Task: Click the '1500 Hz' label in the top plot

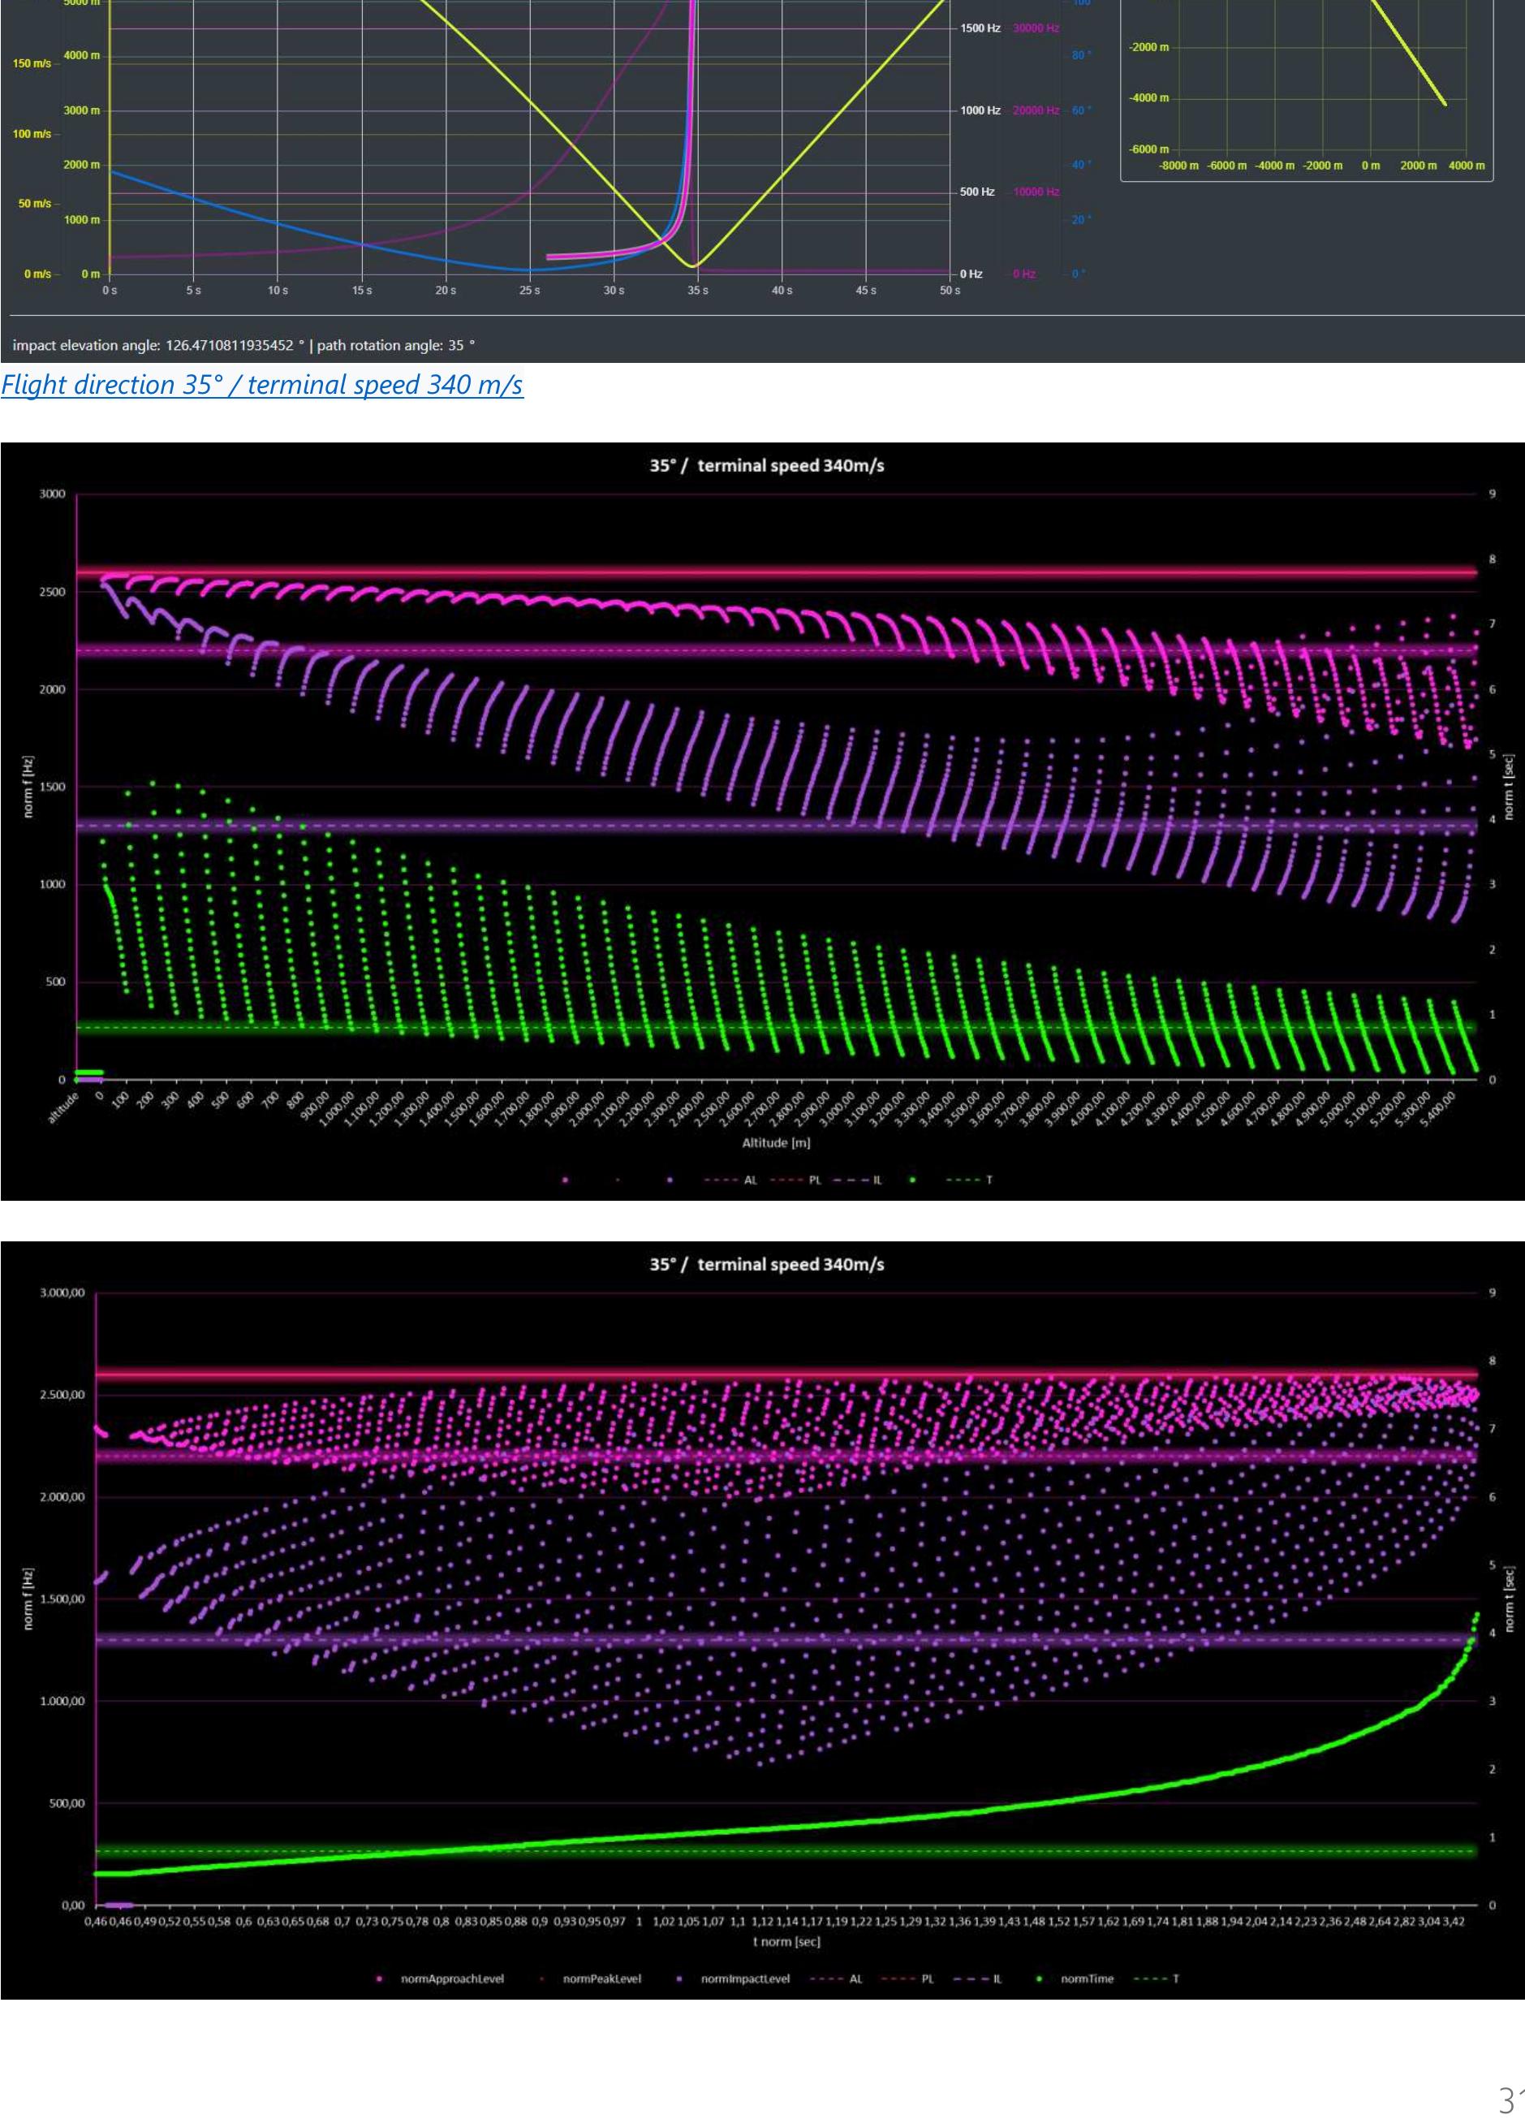Action: coord(980,29)
